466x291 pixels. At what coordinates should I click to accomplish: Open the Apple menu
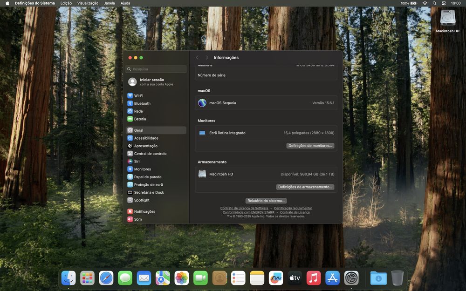[7, 3]
